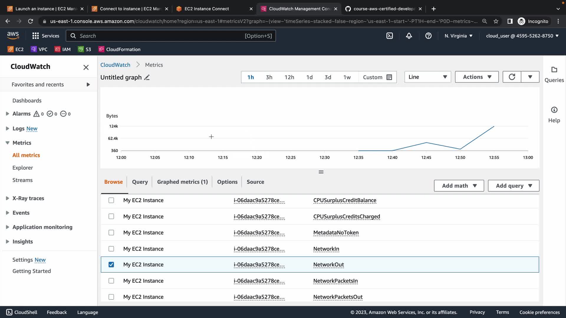
Task: Edit the Untitled graph name with the pencil icon
Action: coord(147,77)
